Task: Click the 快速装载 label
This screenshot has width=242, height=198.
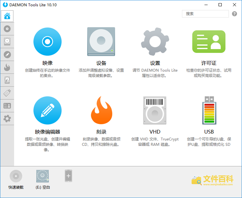Action: 16,187
